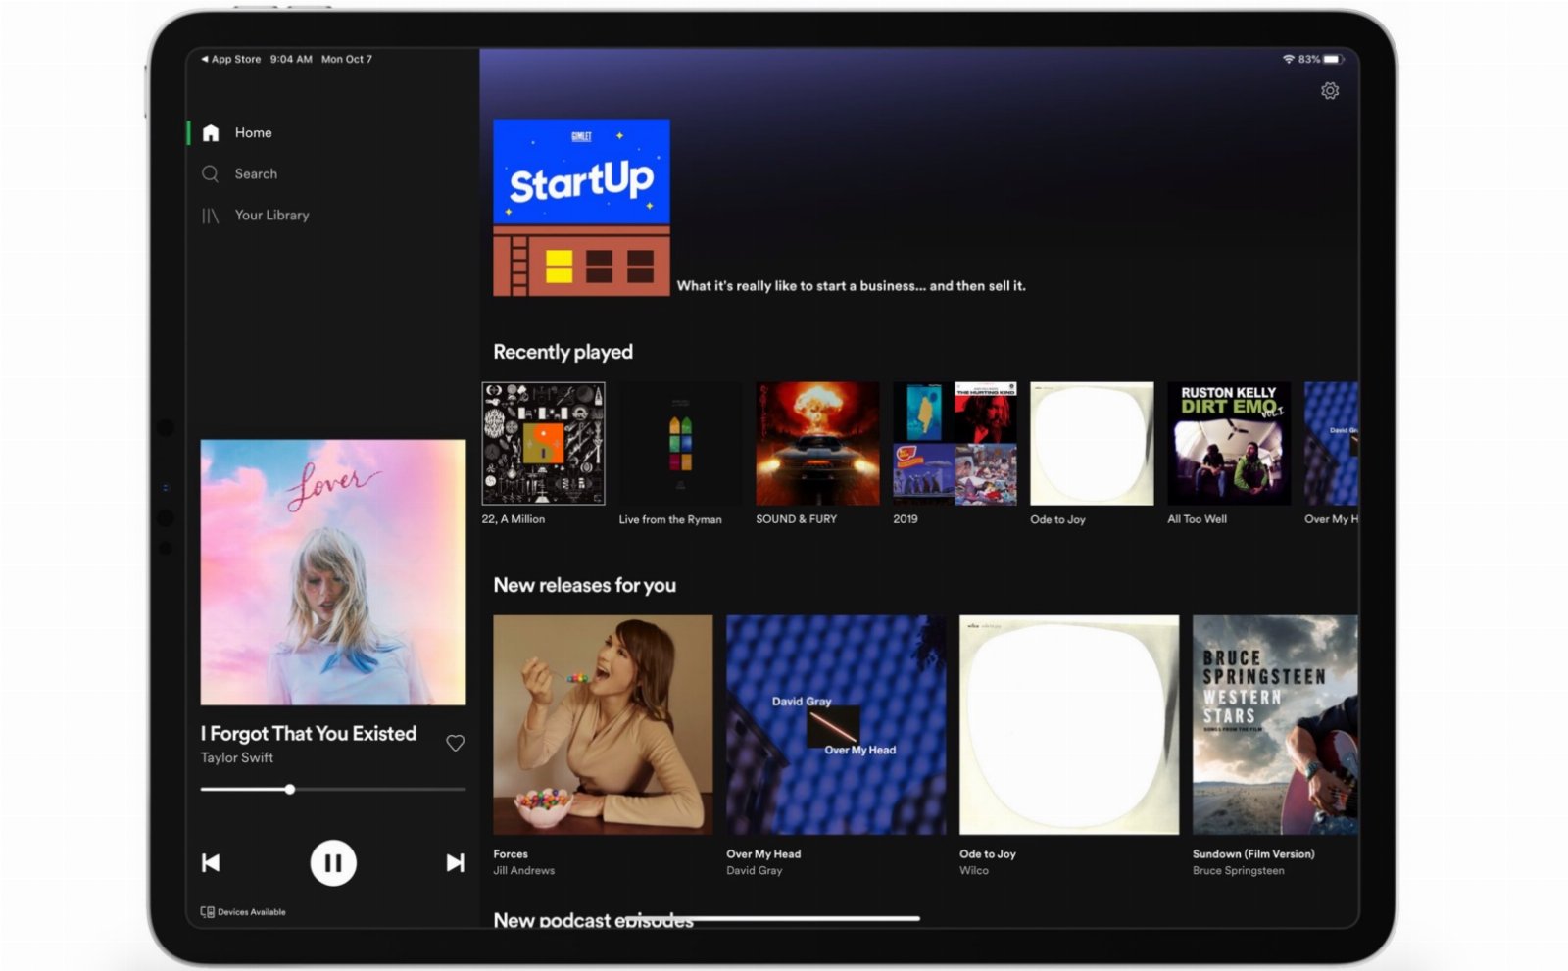Open Ode to Joy in Recently played
This screenshot has width=1568, height=971.
(x=1092, y=444)
